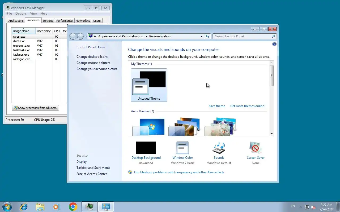The width and height of the screenshot is (340, 212).
Task: Select the Windows 7 Aero theme thumbnail
Action: (x=149, y=127)
